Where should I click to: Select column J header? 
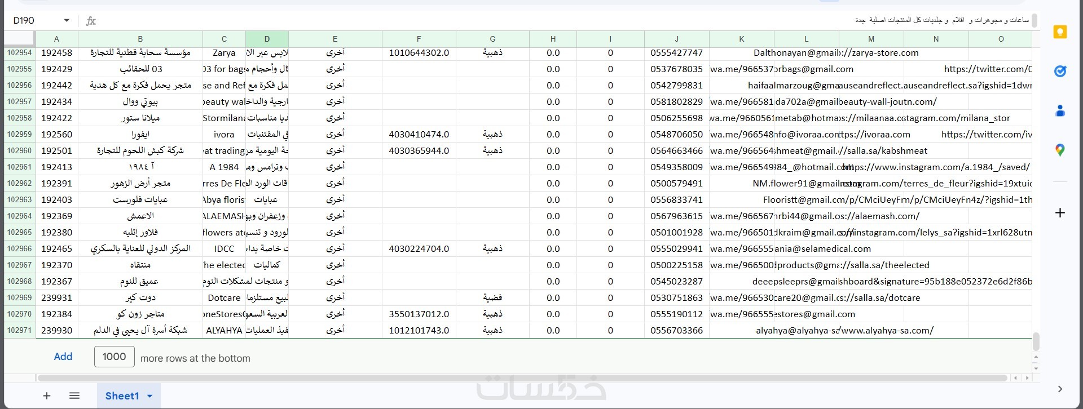(677, 39)
